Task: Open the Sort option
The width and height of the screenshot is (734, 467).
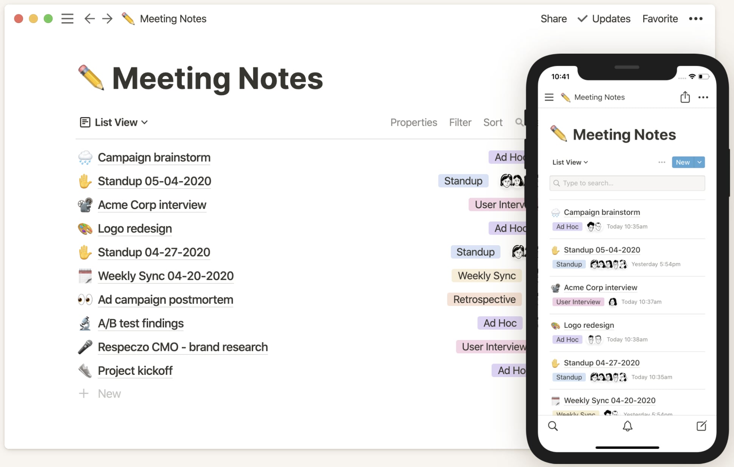Action: pos(493,122)
